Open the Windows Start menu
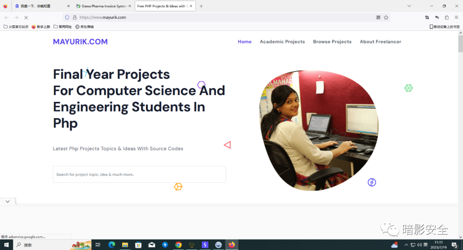The height and width of the screenshot is (250, 463). point(6,245)
